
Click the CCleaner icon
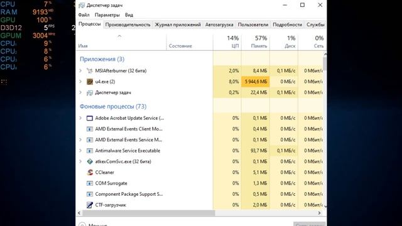(x=89, y=173)
